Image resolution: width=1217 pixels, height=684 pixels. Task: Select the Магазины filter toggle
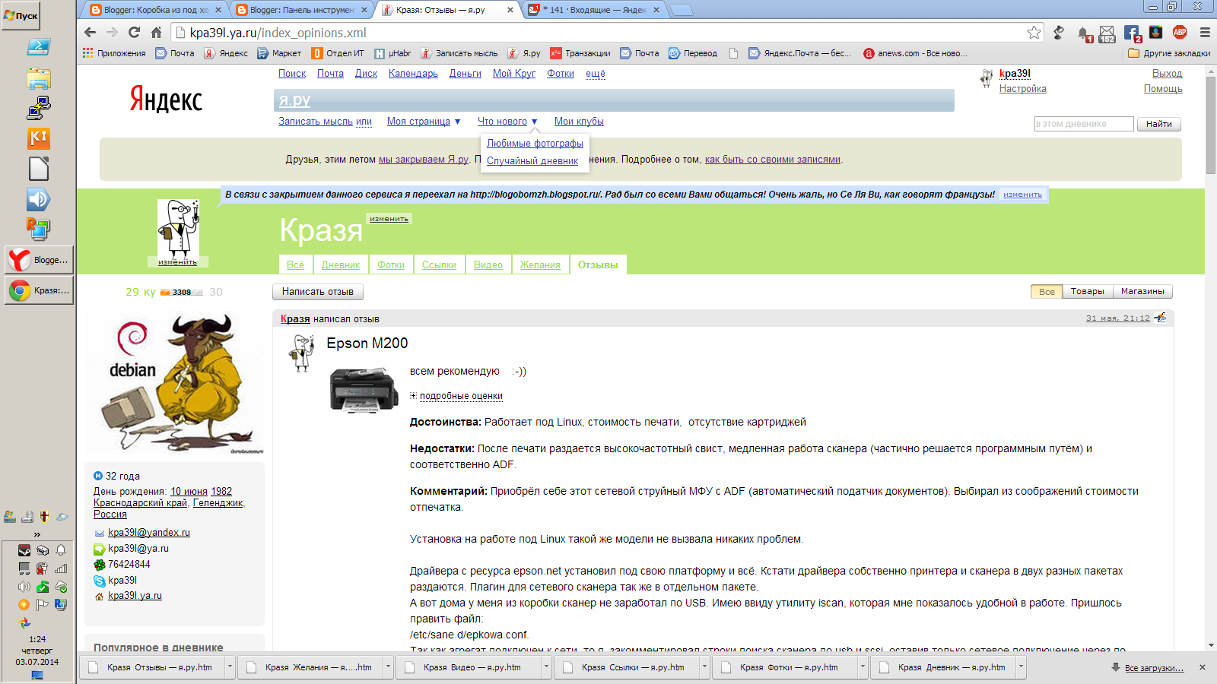[1142, 292]
